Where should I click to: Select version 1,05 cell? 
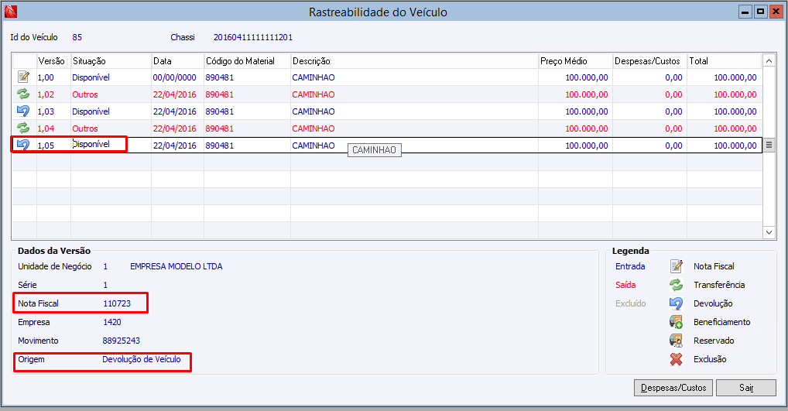point(53,146)
